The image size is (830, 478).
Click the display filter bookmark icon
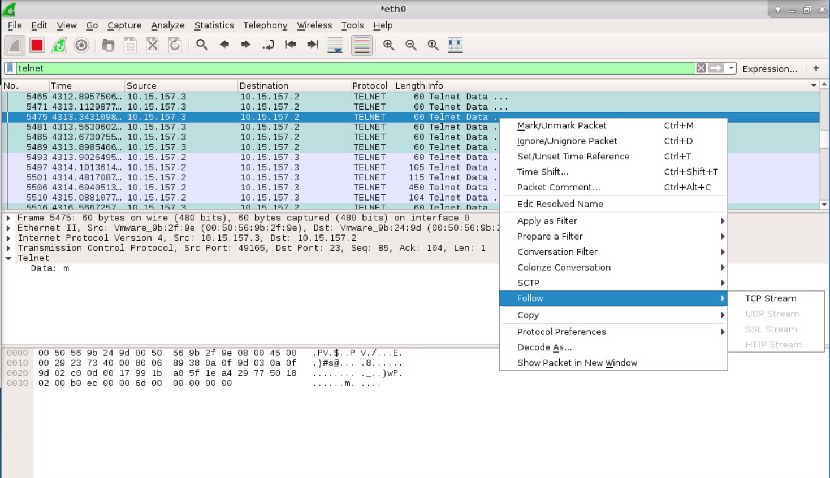[10, 68]
